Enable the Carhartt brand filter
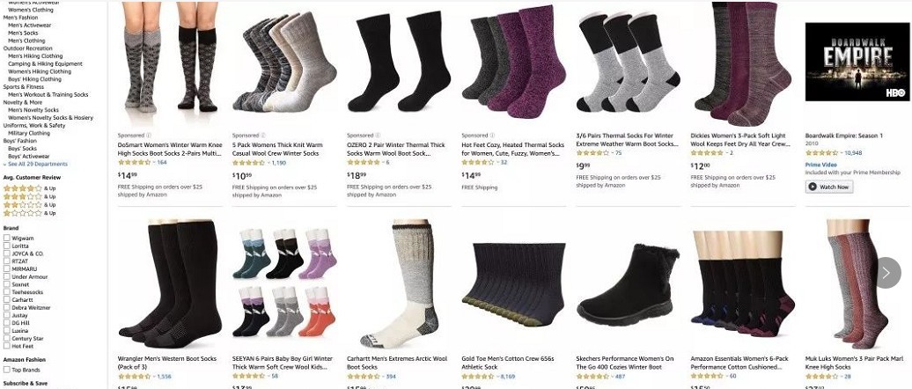 pos(7,299)
